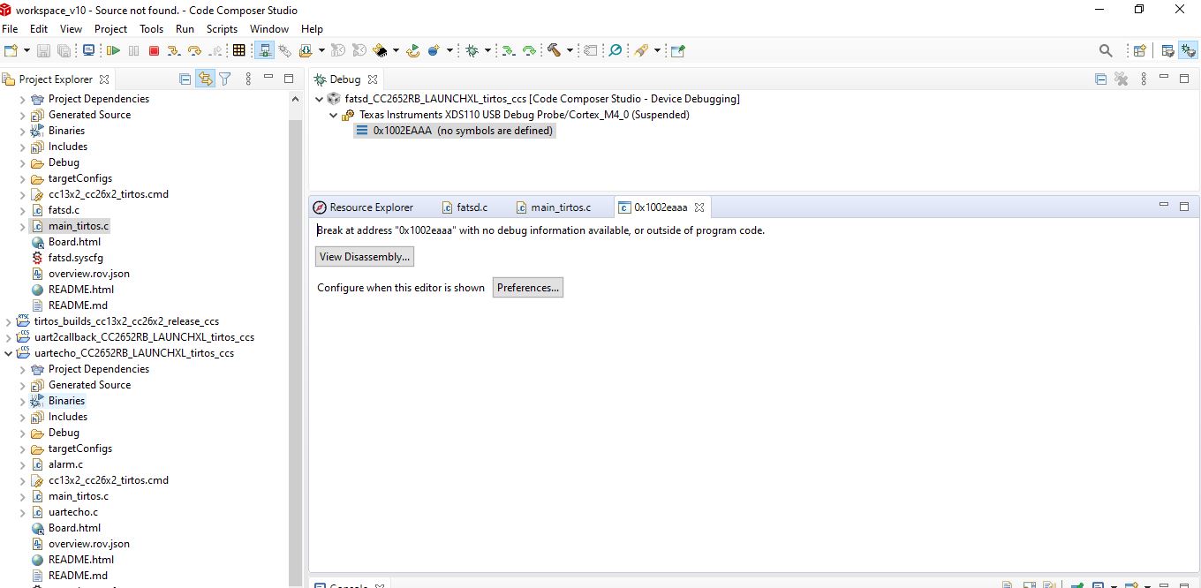Screen dimensions: 1201x588
Task: Click the Project Explorer vertical scrollbar
Action: 295,353
